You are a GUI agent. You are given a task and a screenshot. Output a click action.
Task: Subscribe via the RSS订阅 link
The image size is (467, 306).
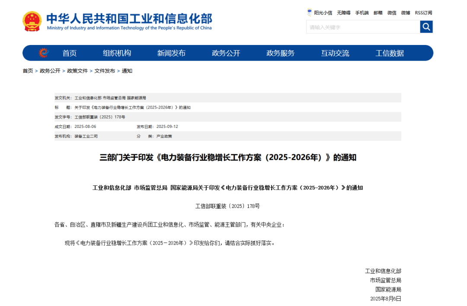(x=423, y=13)
